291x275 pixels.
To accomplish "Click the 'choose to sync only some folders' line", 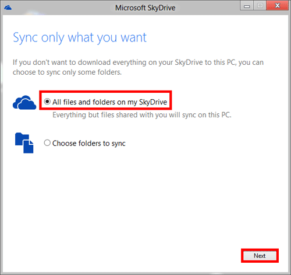I will pyautogui.click(x=67, y=72).
